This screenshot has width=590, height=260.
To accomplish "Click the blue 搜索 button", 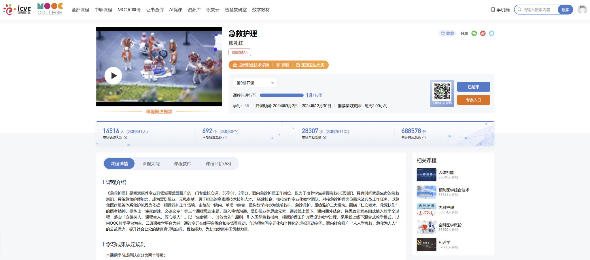I will coord(565,9).
